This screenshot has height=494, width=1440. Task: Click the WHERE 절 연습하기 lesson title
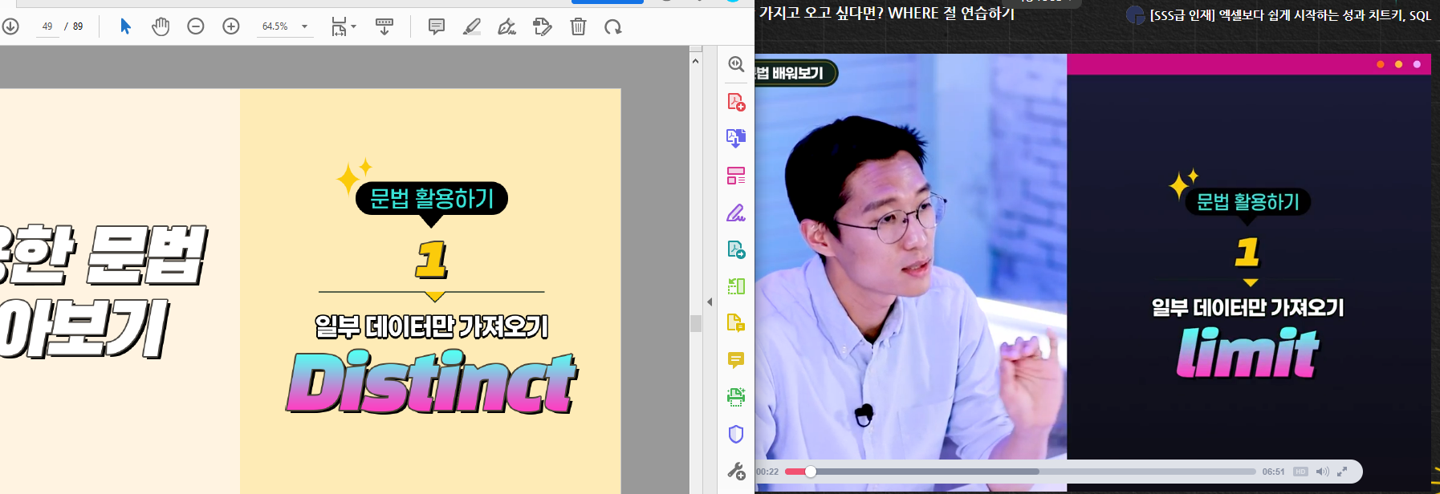(951, 13)
